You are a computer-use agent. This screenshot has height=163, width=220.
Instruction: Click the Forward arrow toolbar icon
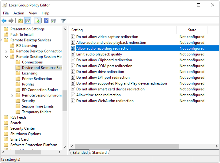[x=11, y=21]
